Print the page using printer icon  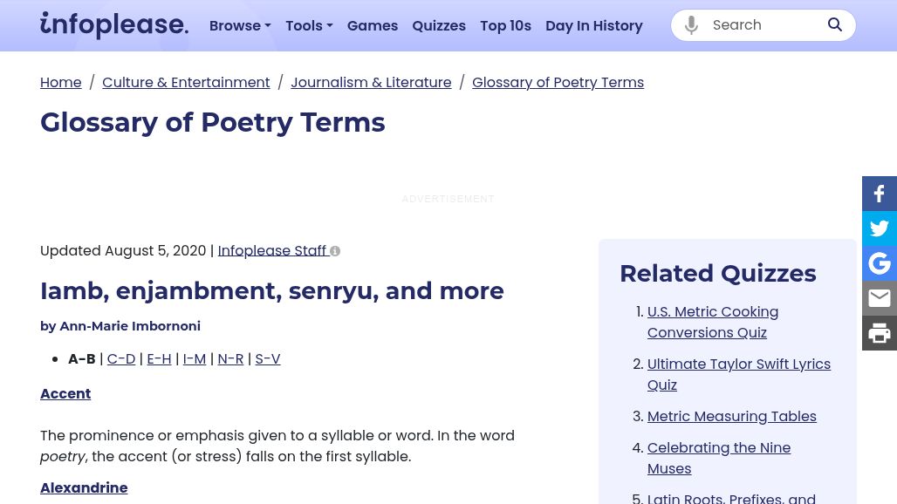[880, 333]
